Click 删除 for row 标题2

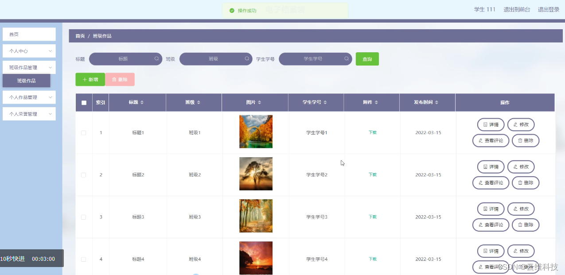point(526,182)
